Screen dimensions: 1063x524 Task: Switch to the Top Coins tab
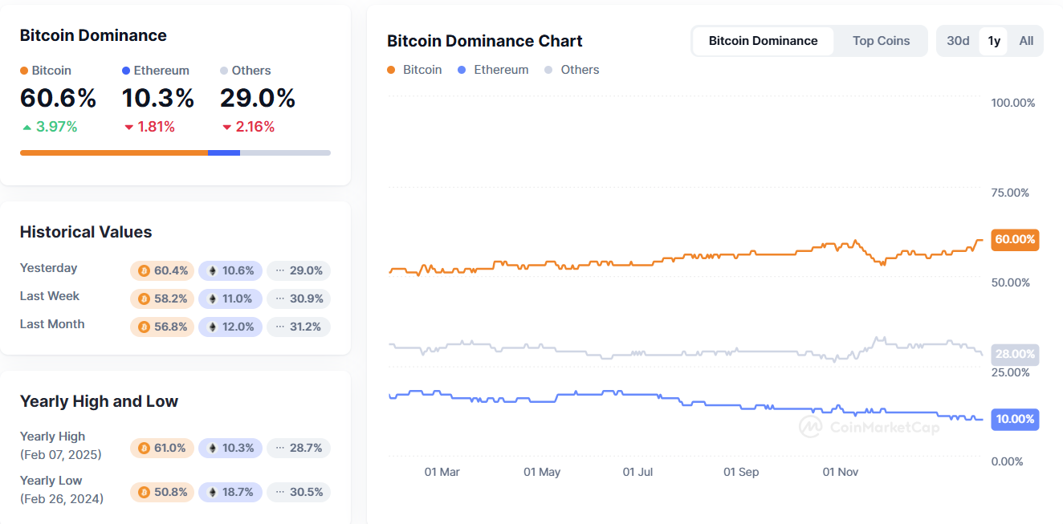pyautogui.click(x=881, y=41)
